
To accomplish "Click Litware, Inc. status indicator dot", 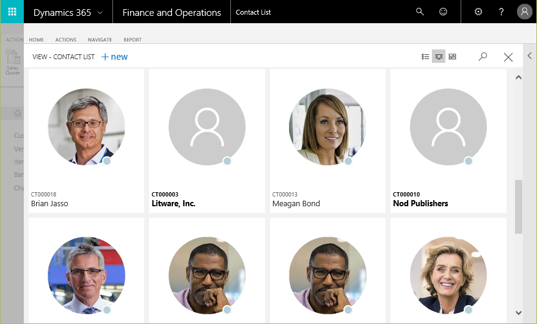I will 227,161.
